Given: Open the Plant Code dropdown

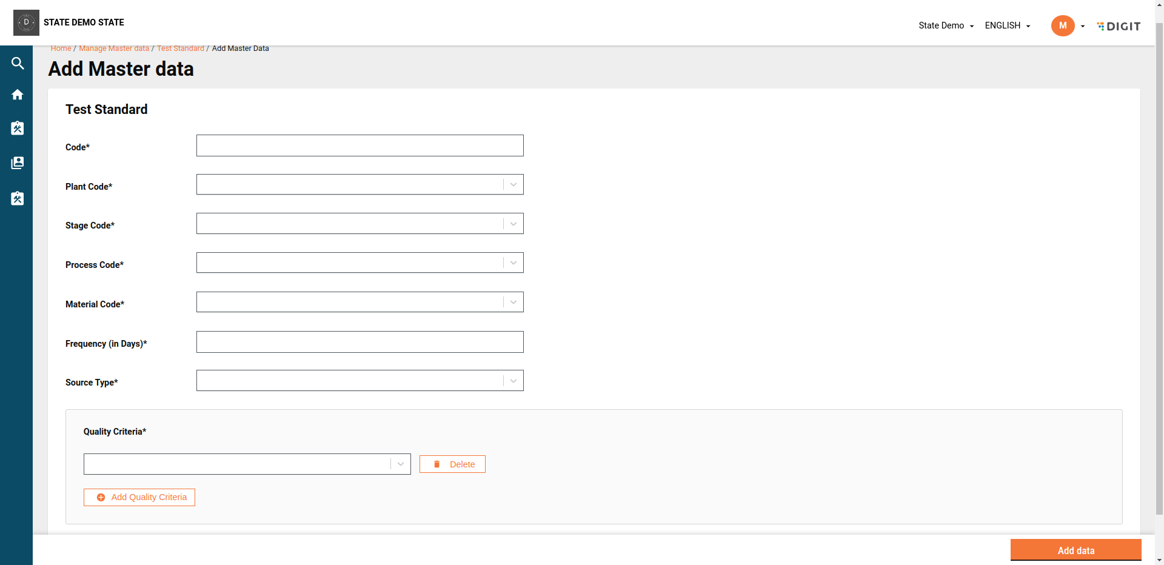Looking at the screenshot, I should (360, 184).
